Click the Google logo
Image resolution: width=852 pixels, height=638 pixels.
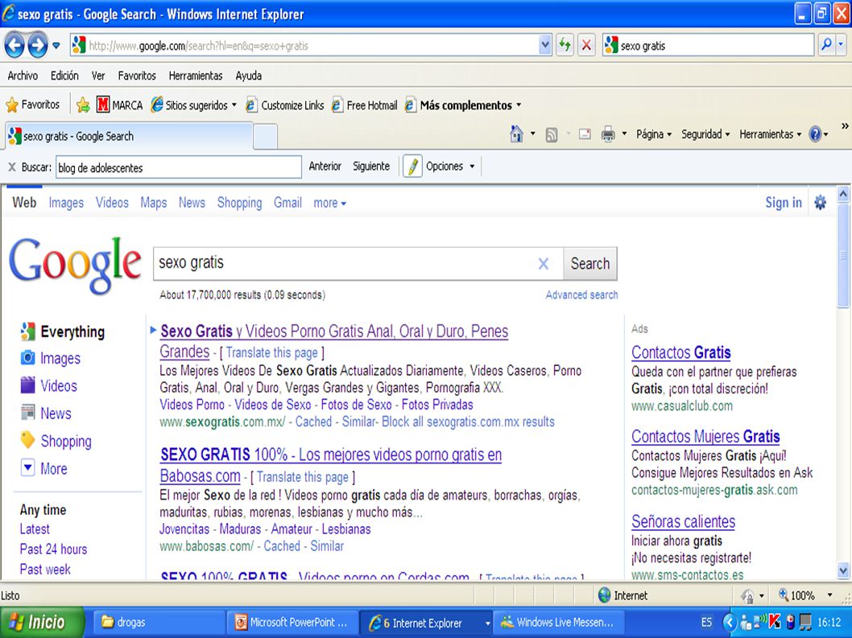click(75, 265)
